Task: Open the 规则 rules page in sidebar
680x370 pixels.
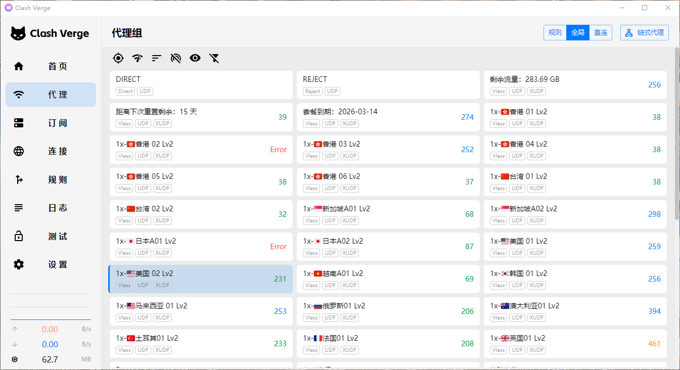Action: click(51, 179)
